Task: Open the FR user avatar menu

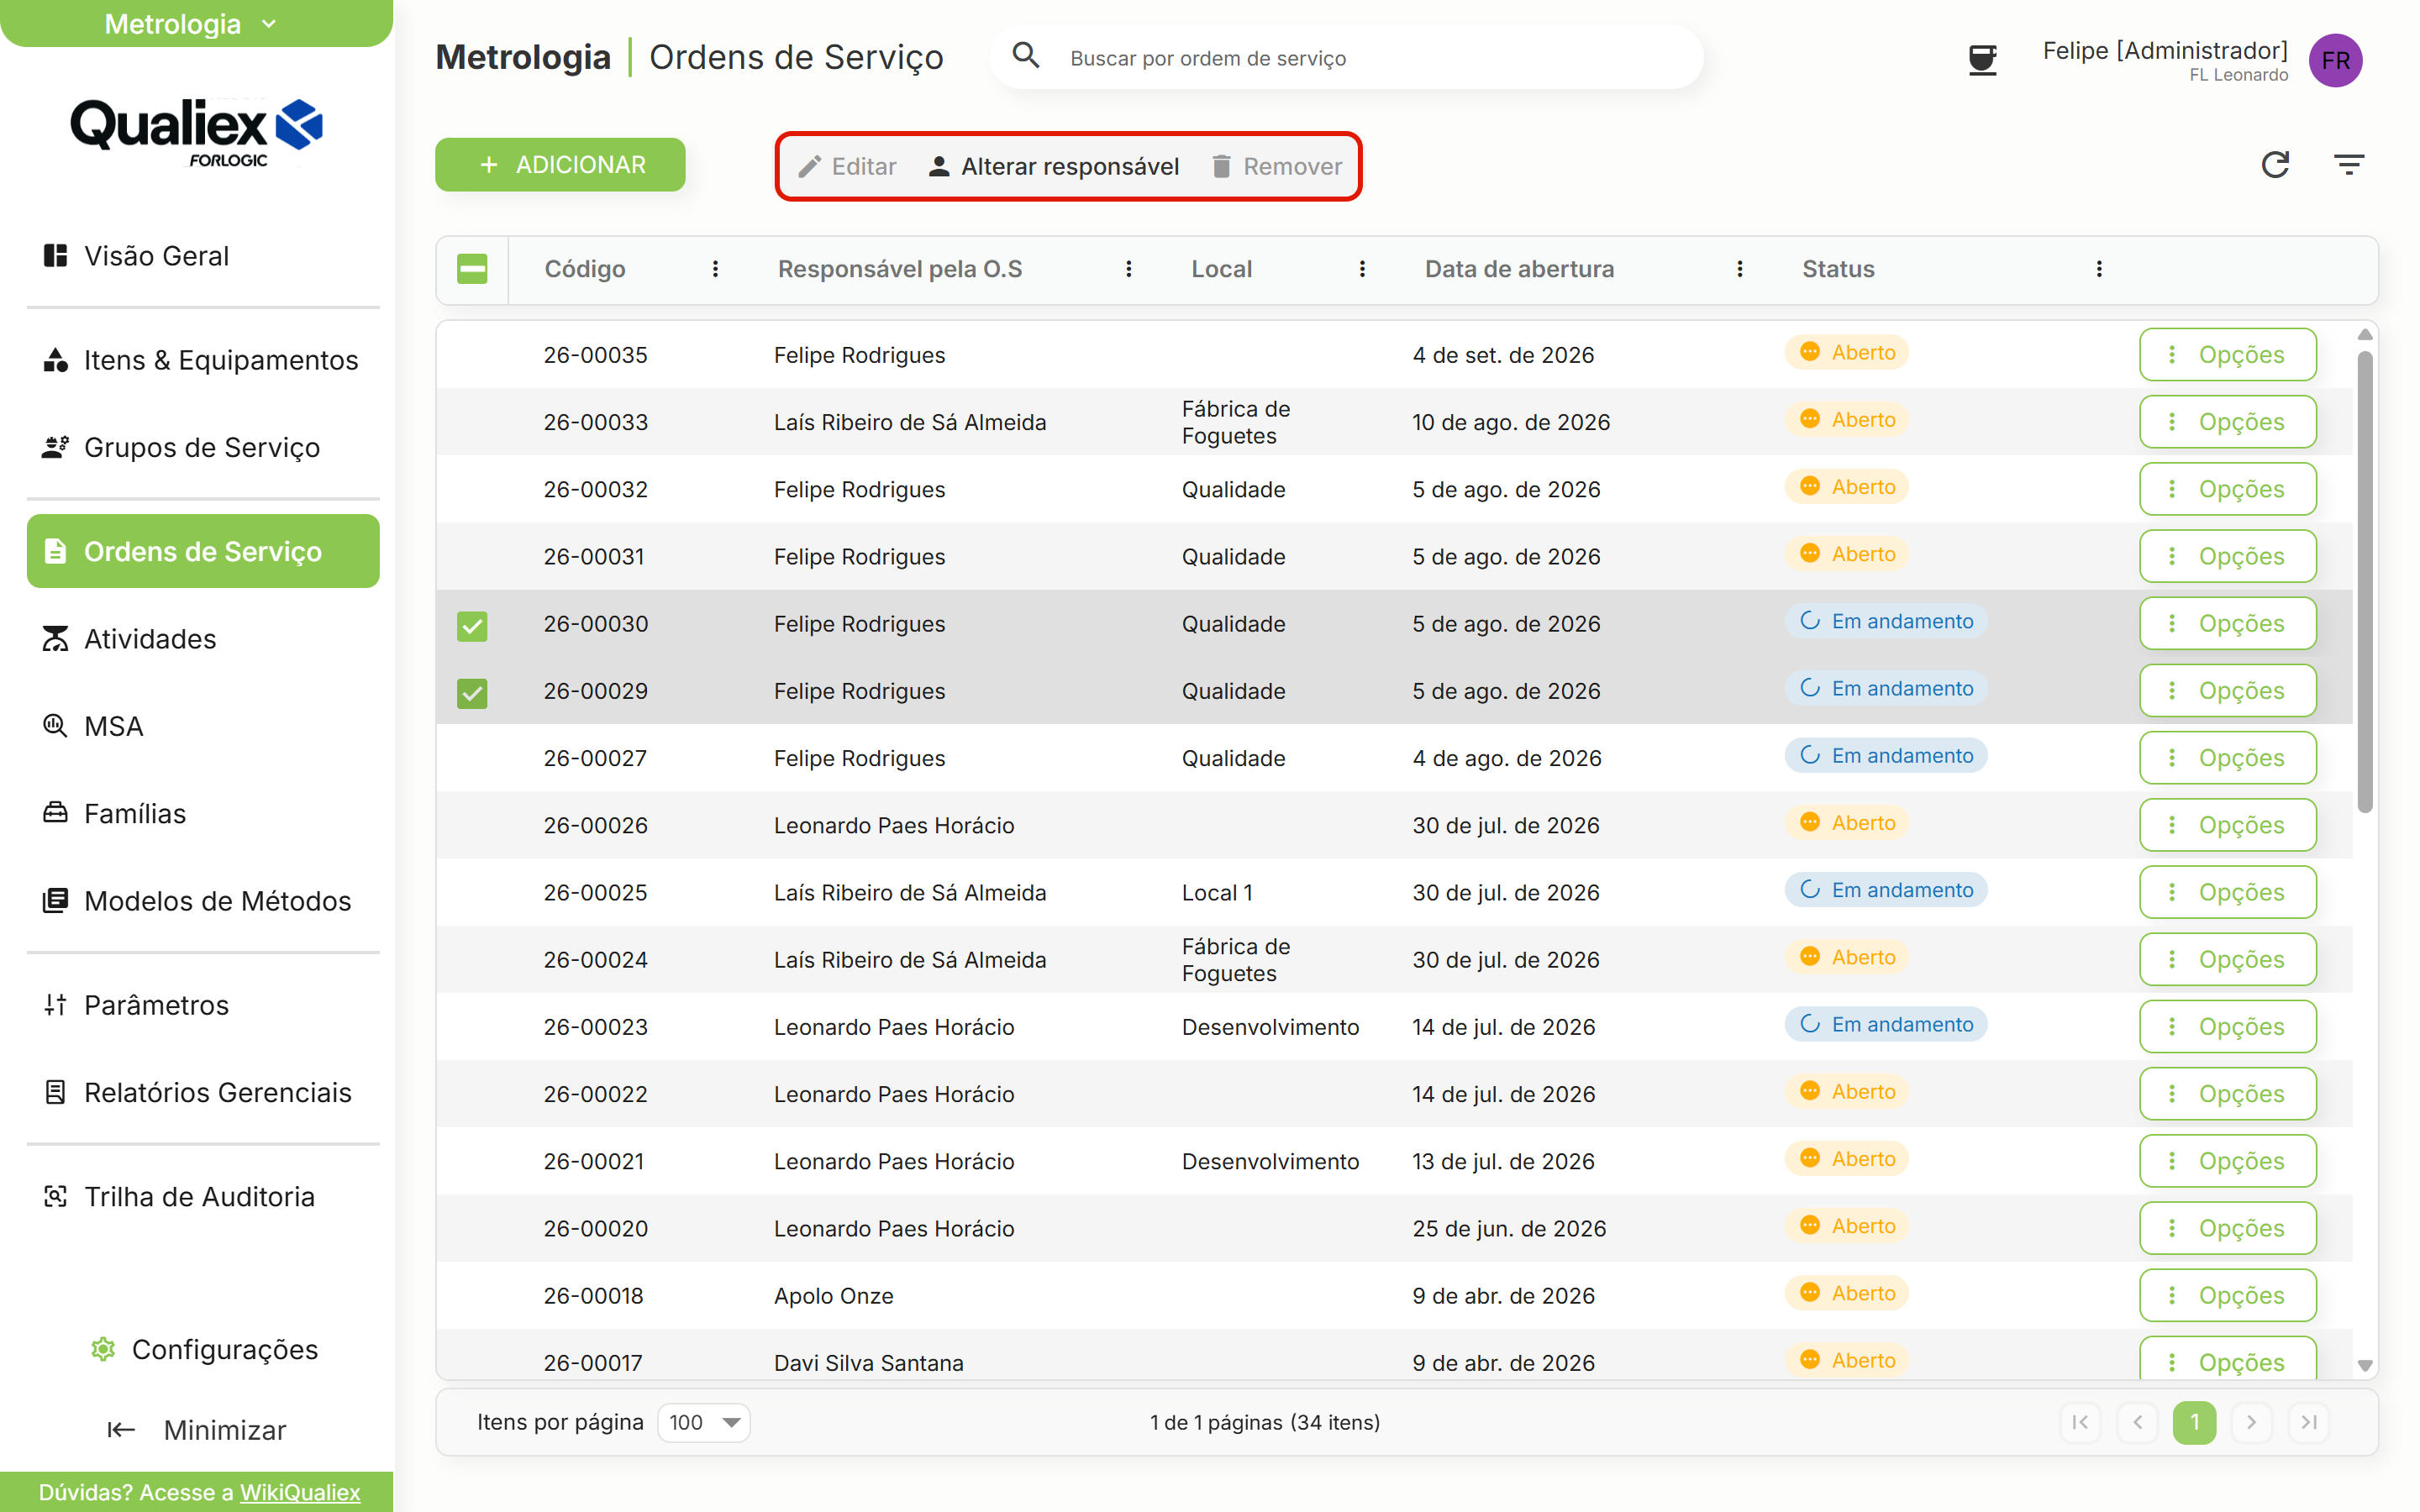Action: (x=2335, y=60)
